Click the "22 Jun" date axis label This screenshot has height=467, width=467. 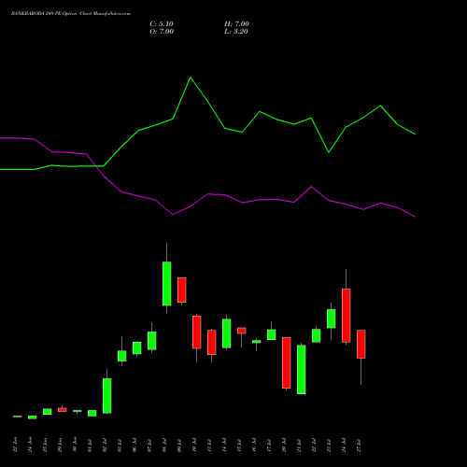coord(15,445)
